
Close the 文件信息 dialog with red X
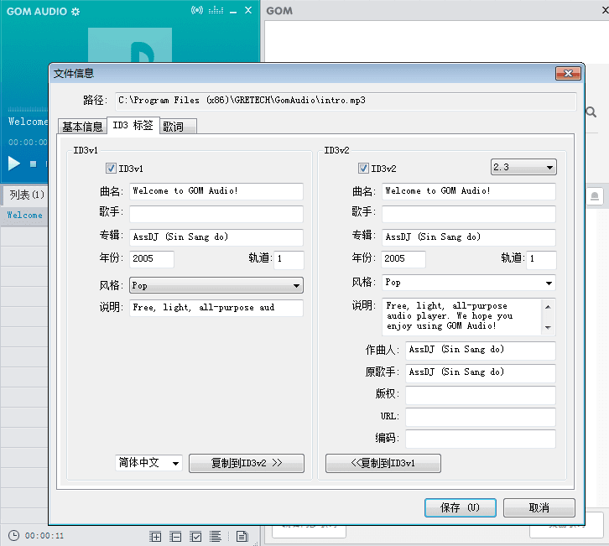tap(568, 74)
